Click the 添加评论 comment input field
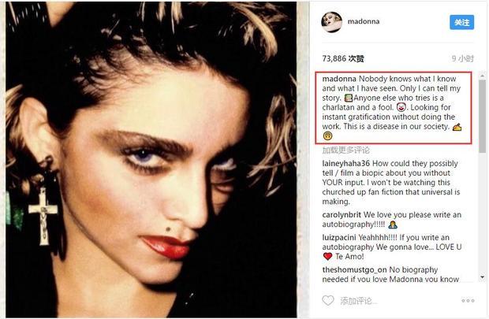Image resolution: width=489 pixels, height=319 pixels. click(359, 301)
